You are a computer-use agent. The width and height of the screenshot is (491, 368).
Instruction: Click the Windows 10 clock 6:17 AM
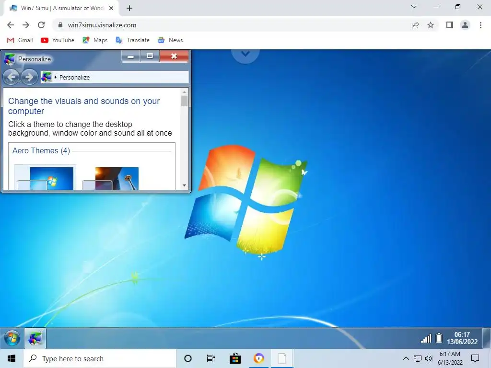450,358
